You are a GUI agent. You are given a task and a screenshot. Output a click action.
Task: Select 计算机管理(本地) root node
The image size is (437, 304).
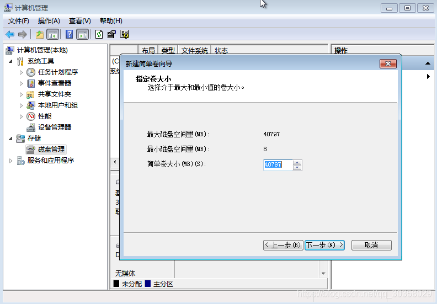42,50
